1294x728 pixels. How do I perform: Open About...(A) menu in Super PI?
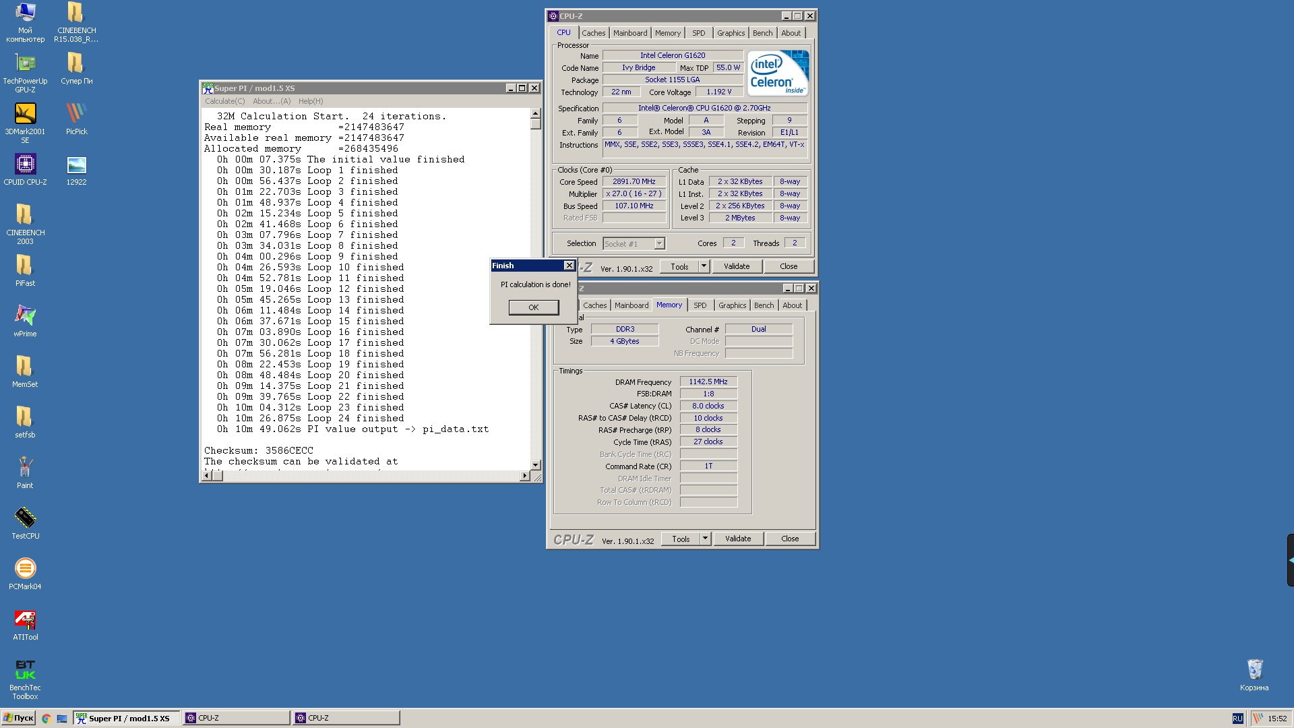pos(272,101)
